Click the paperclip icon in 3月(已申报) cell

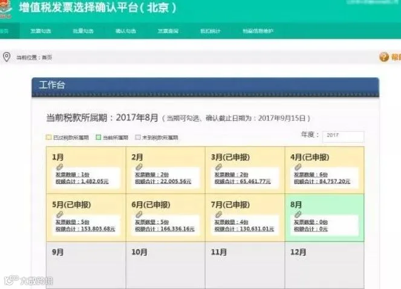point(219,167)
